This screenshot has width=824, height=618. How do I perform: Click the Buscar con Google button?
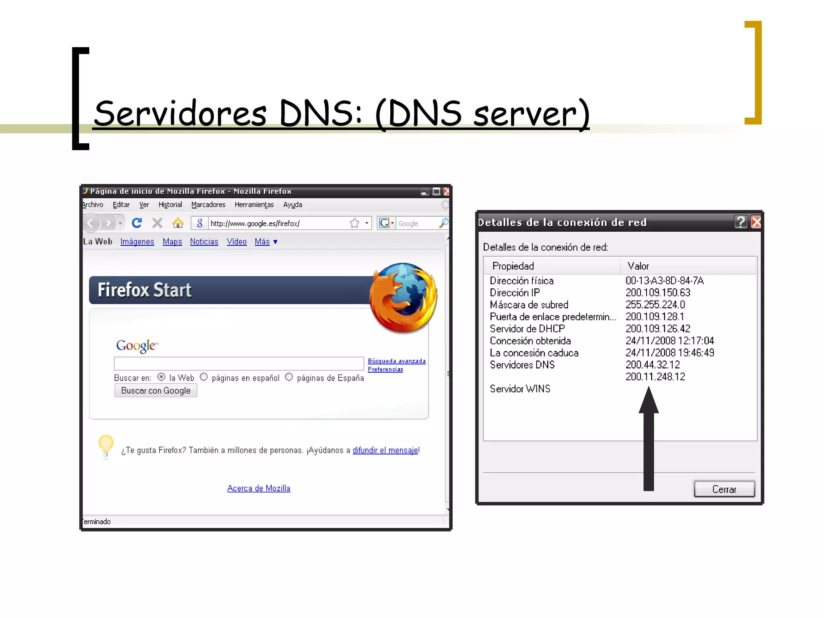[156, 390]
